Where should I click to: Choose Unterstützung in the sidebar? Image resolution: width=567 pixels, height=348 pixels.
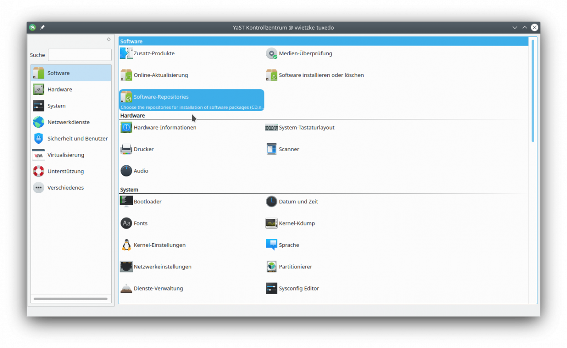71,171
